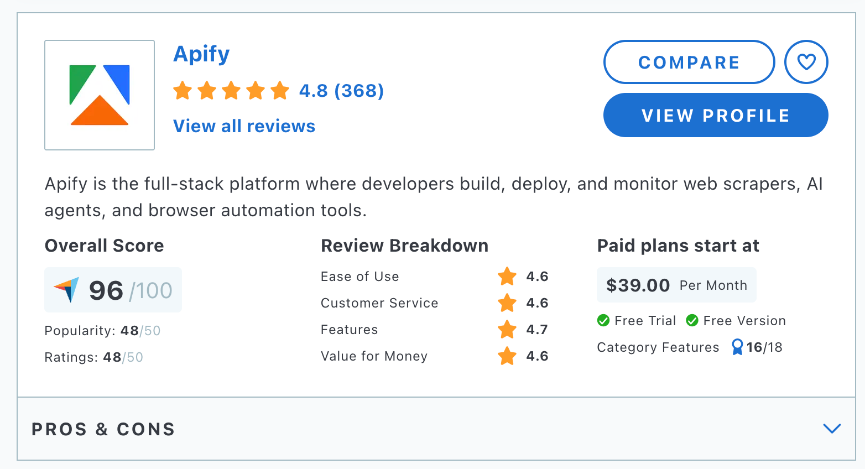Click the chevron beside PROS & CONS
Screen dimensions: 865x469
(x=832, y=429)
